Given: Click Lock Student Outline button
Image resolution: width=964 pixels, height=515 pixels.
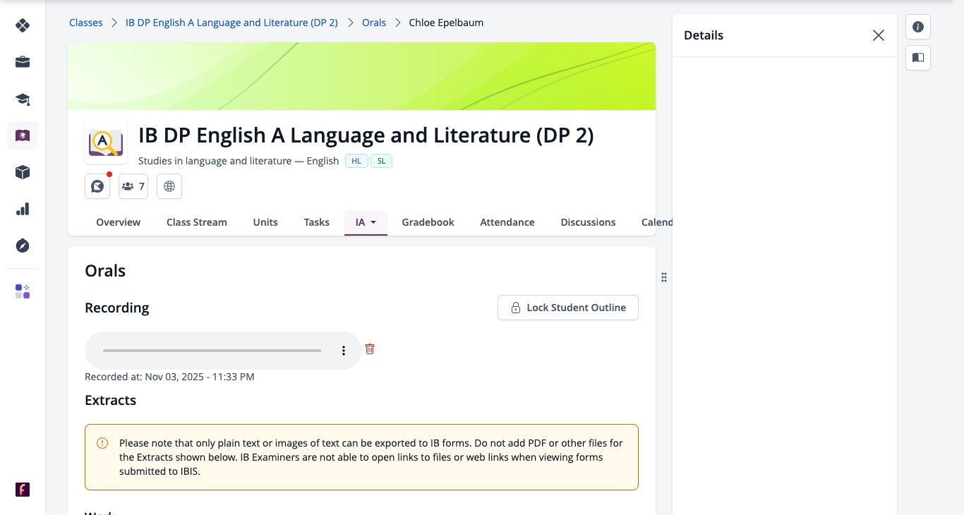Looking at the screenshot, I should click(568, 308).
